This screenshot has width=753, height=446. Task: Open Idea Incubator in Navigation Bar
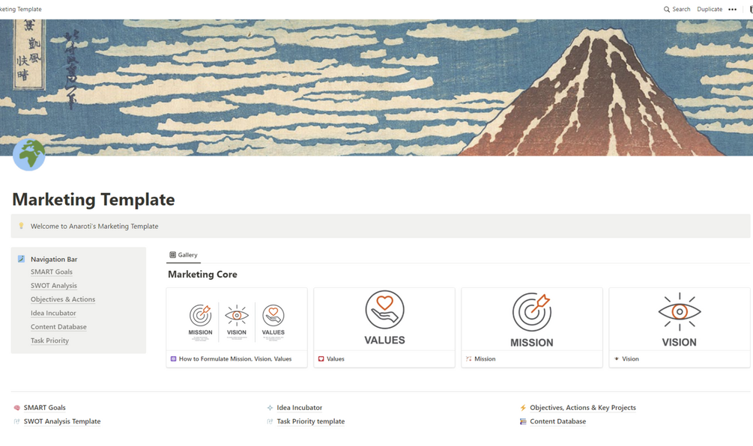coord(53,313)
